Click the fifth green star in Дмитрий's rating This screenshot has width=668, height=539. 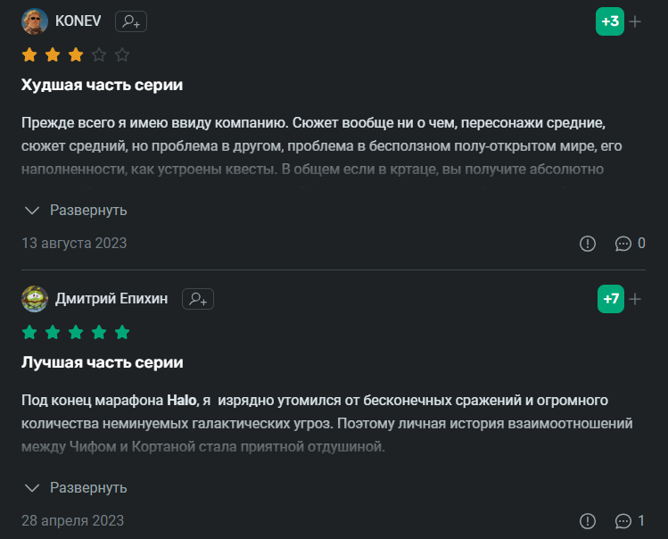tap(122, 333)
